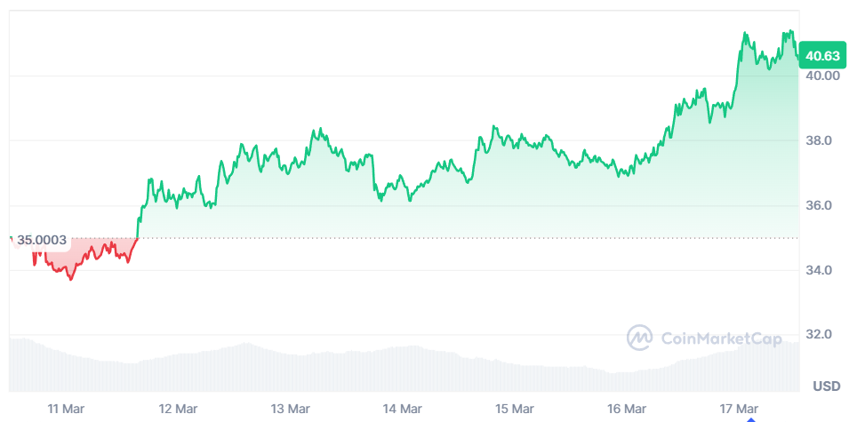The width and height of the screenshot is (857, 422).
Task: Click the 36.0 price axis label
Action: tap(818, 205)
